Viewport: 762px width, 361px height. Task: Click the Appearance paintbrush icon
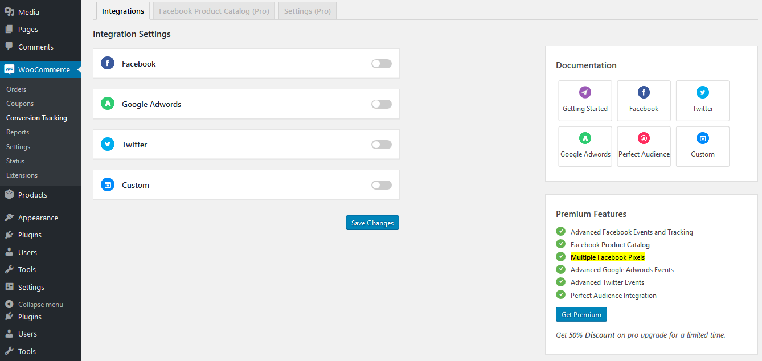9,218
